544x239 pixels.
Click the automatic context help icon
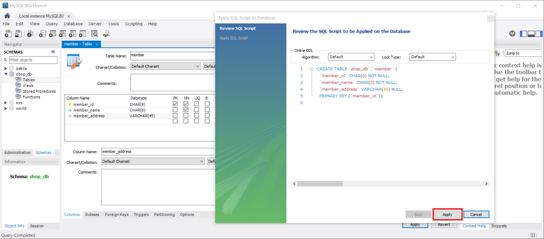coord(497,53)
